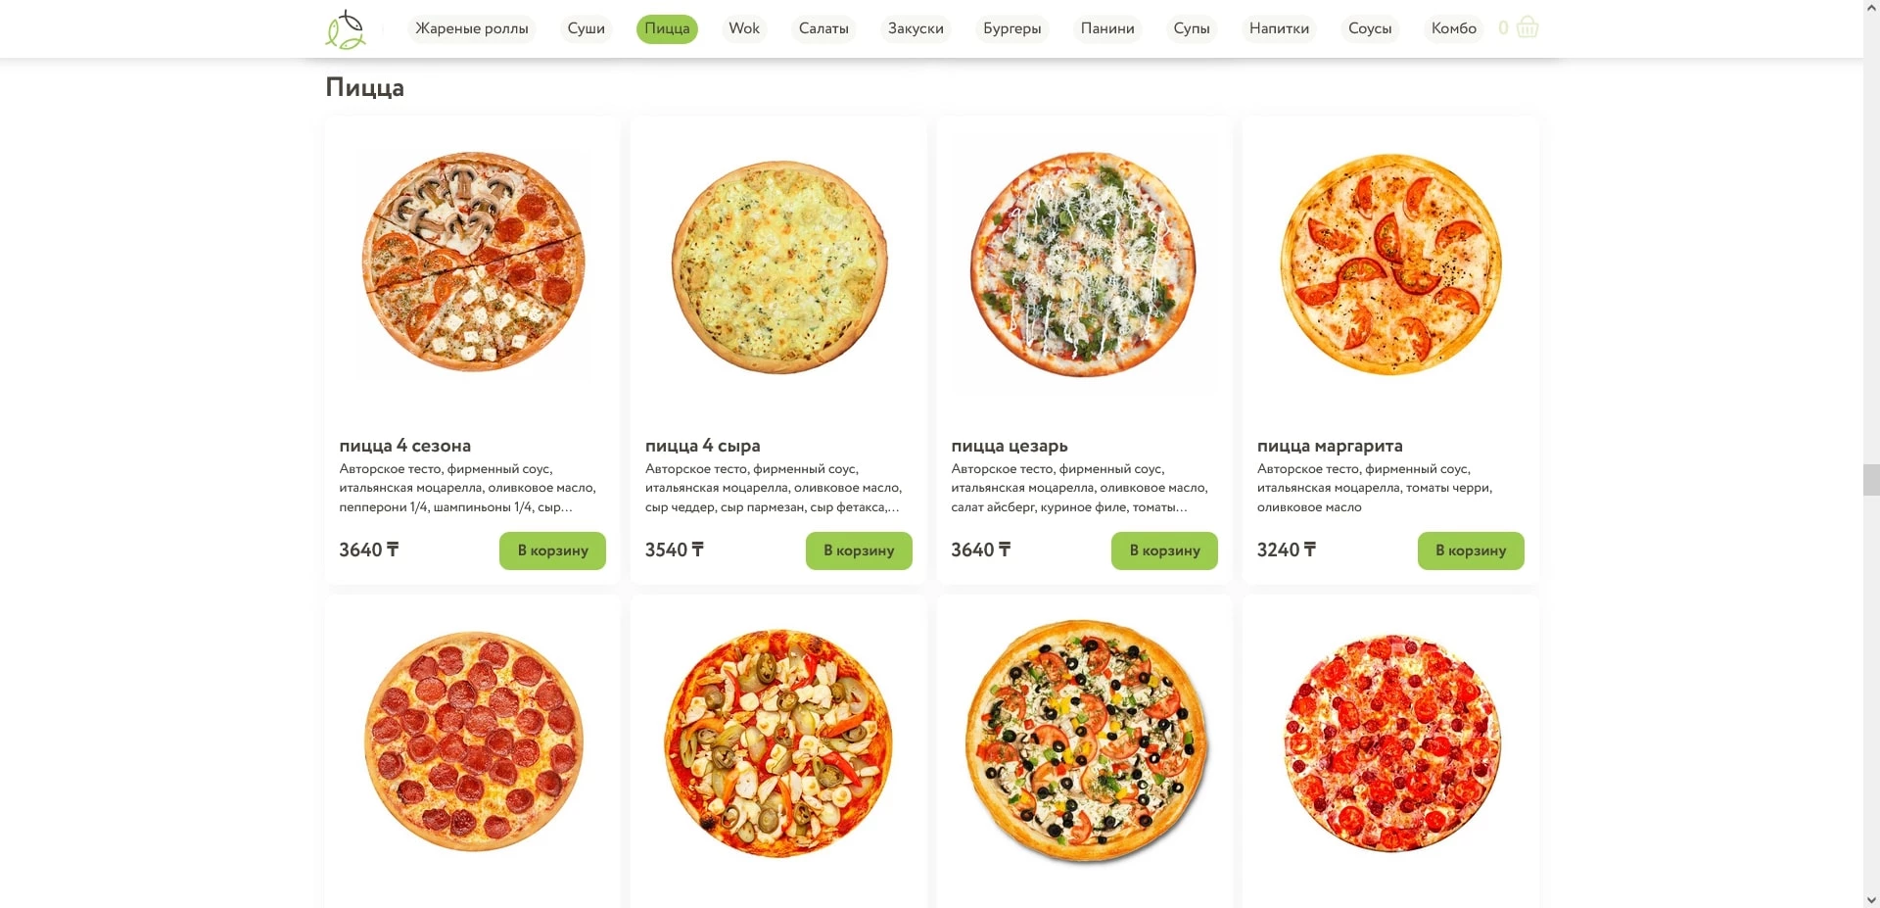The width and height of the screenshot is (1880, 908).
Task: Open the Комбо category
Action: click(x=1453, y=28)
